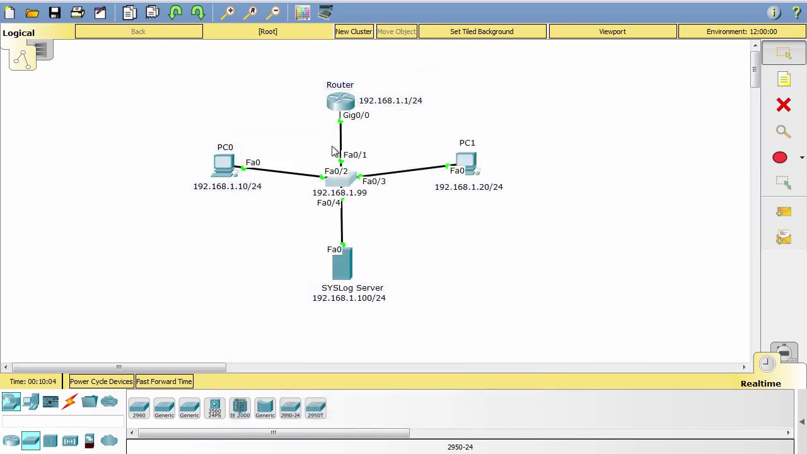Viewport: 807px width, 454px height.
Task: Click the New Cluster button
Action: (x=354, y=32)
